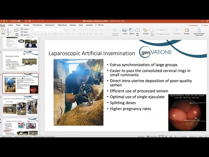Toggle the AutoSave switch
This screenshot has width=209, height=157.
pos(21,21)
